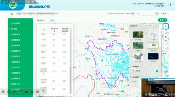The width and height of the screenshot is (175, 97).
Task: Expand the 排查阶段 sidebar menu
Action: (20, 34)
